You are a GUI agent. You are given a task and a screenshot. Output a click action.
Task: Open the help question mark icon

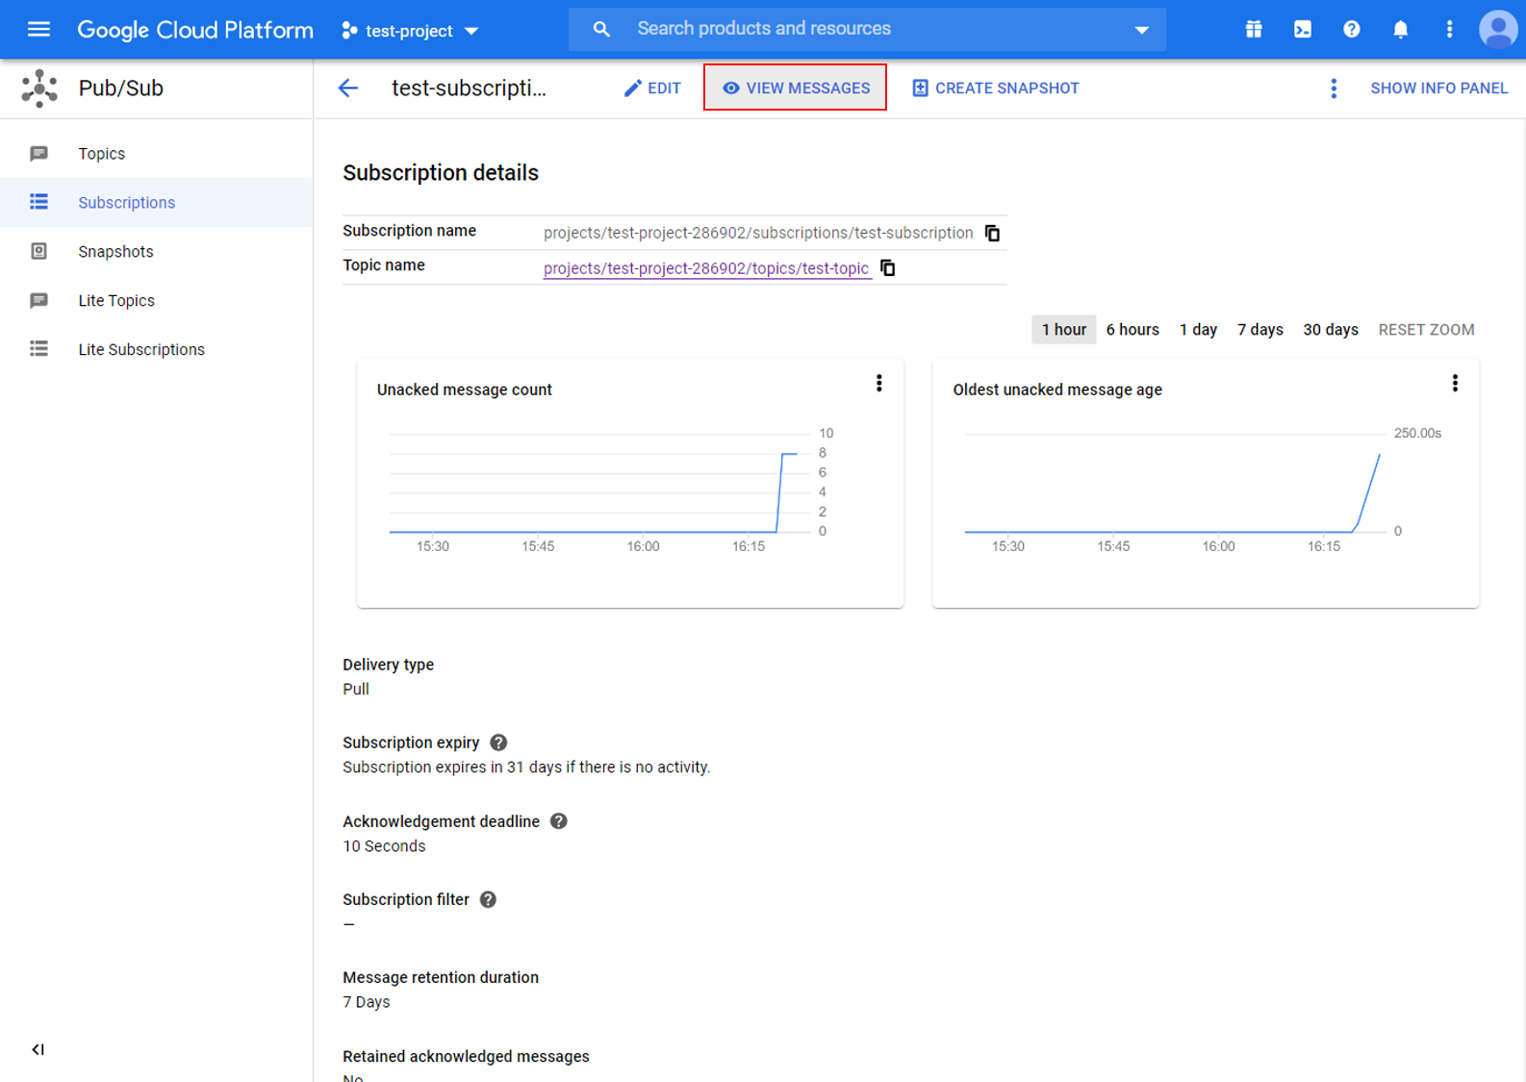coord(1352,30)
